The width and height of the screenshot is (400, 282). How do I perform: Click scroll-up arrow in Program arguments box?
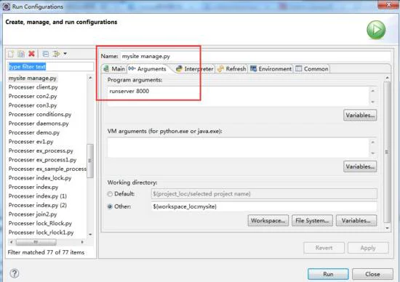point(372,91)
